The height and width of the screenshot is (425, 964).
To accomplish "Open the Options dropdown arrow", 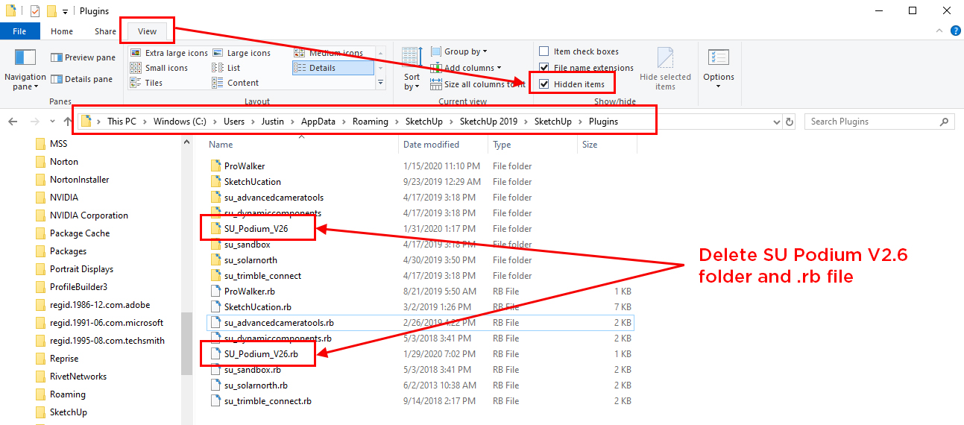I will pyautogui.click(x=719, y=86).
